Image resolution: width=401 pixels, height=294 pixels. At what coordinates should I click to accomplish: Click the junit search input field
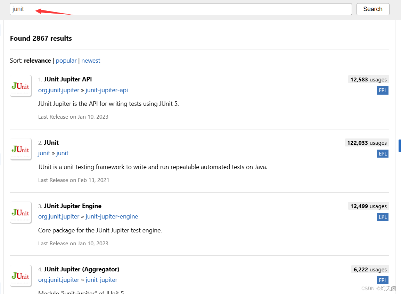click(x=181, y=9)
